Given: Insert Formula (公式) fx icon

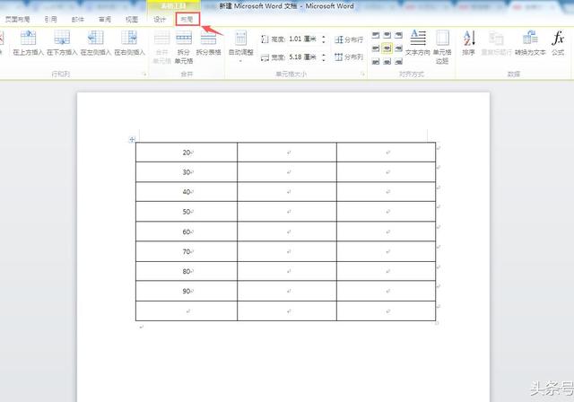Looking at the screenshot, I should point(558,41).
